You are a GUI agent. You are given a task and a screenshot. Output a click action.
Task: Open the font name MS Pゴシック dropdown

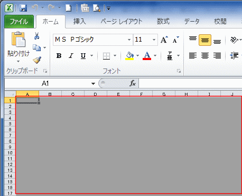[129, 40]
